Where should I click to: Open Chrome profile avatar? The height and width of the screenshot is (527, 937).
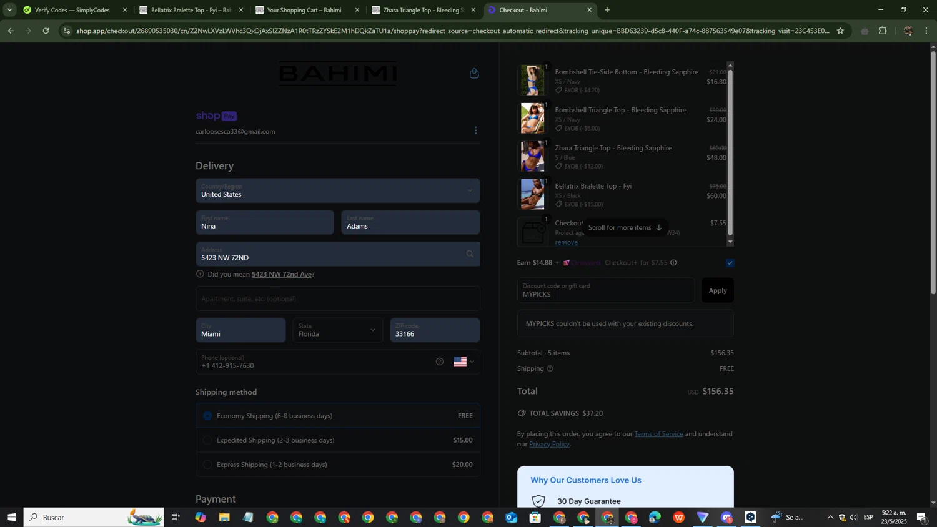(x=908, y=31)
